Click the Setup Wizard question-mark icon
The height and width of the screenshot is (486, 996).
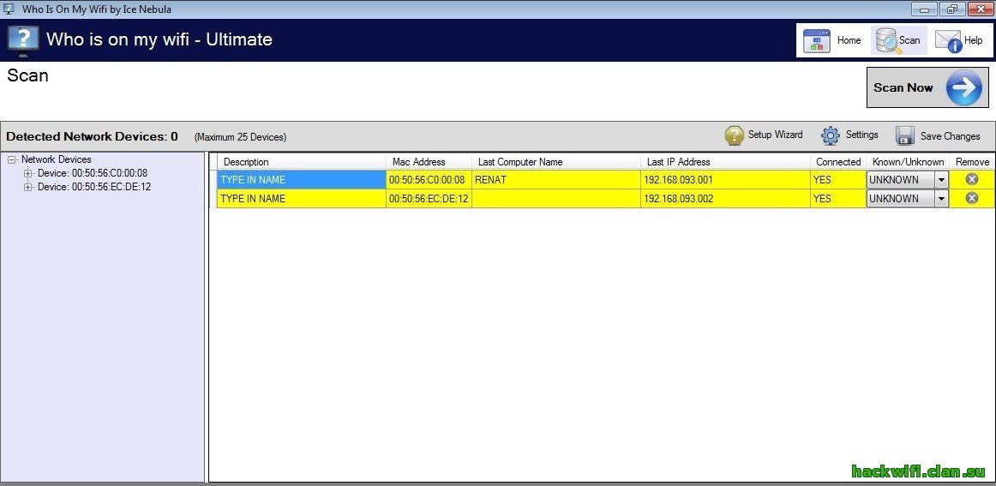(735, 135)
